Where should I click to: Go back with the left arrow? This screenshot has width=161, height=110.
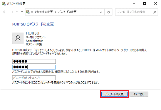pyautogui.click(x=5, y=12)
